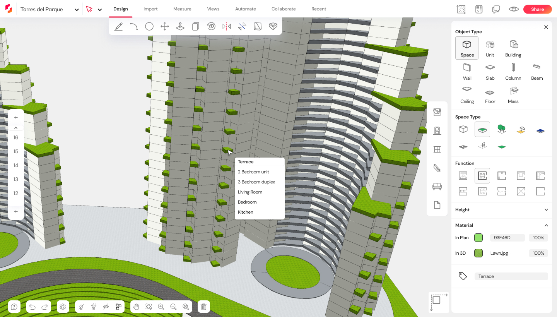The width and height of the screenshot is (557, 317).
Task: Select the Circle tool
Action: click(149, 26)
